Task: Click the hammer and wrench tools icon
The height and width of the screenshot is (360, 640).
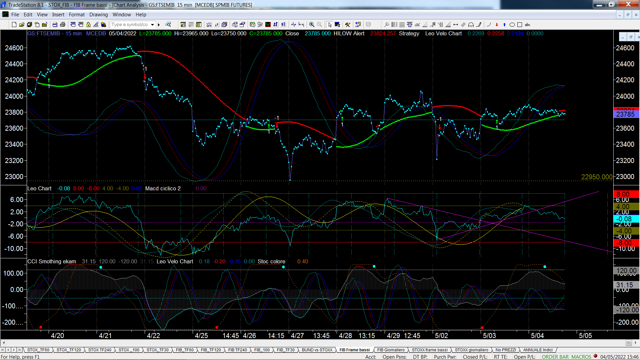Action: [x=348, y=25]
